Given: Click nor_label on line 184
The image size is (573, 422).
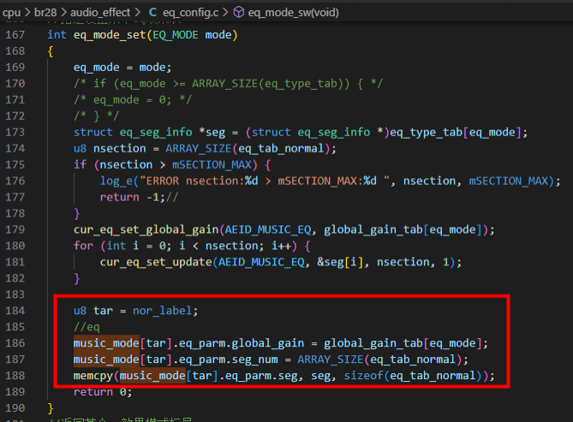Looking at the screenshot, I should [162, 311].
